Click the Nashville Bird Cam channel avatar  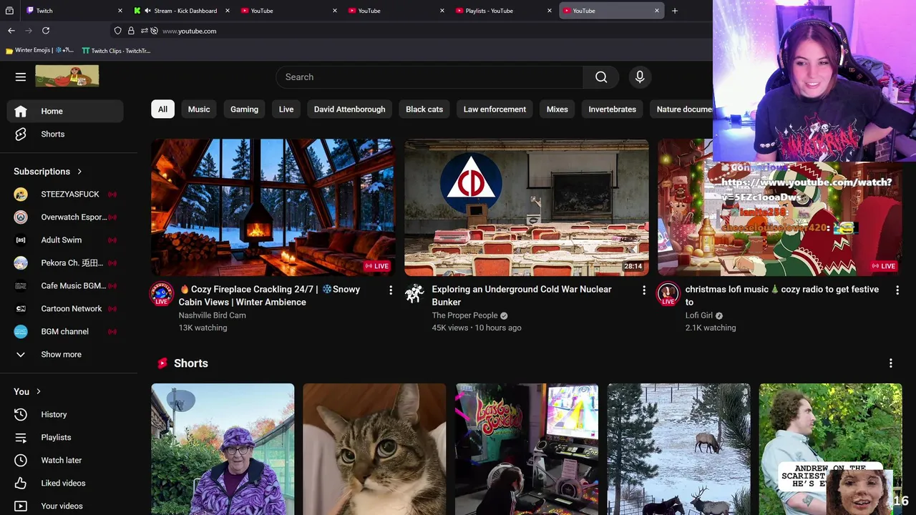pyautogui.click(x=162, y=294)
